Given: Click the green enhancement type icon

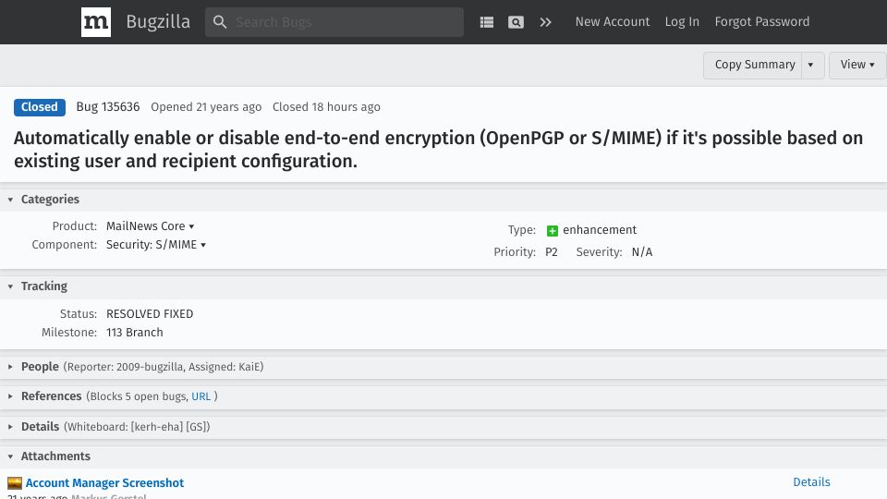Looking at the screenshot, I should [553, 230].
